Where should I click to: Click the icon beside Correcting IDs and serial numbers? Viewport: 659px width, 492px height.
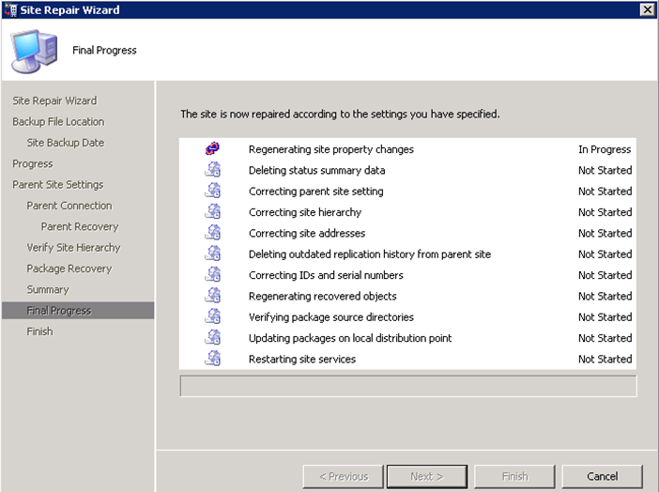(213, 274)
